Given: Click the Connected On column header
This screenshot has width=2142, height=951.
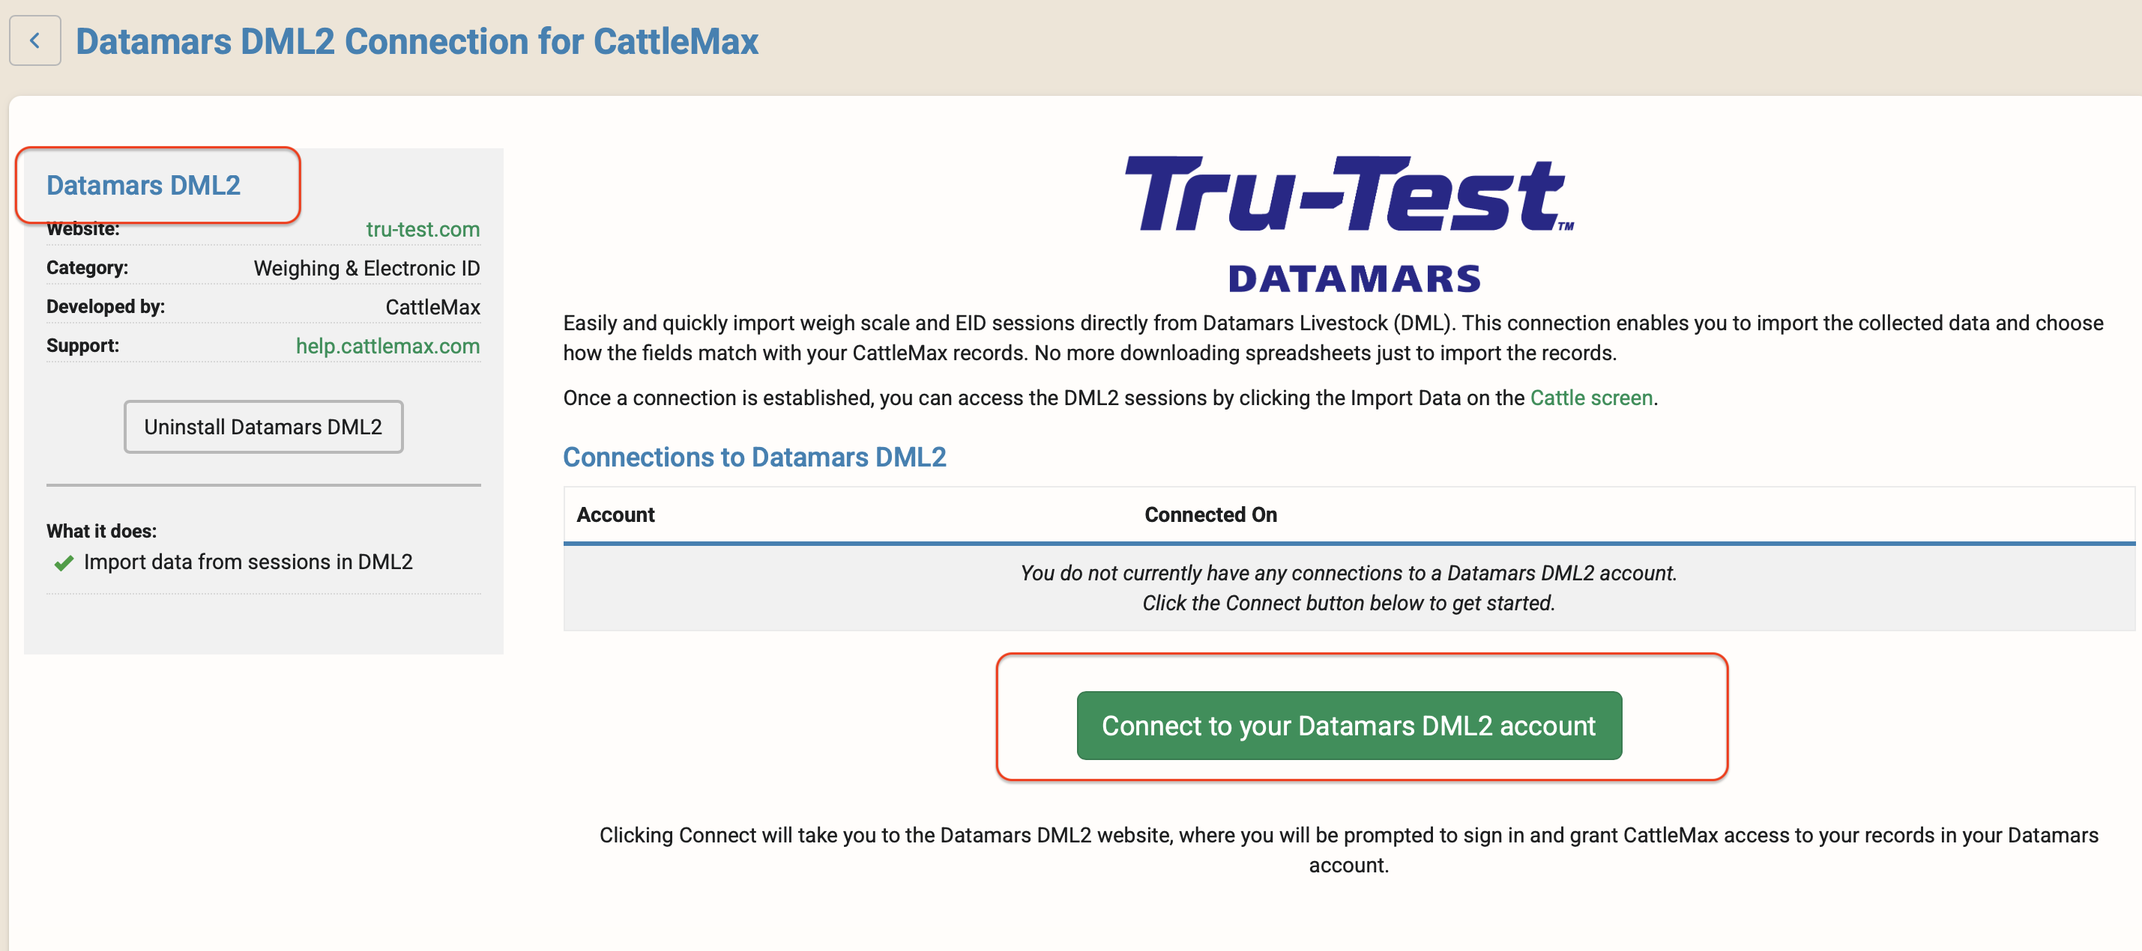Looking at the screenshot, I should [1210, 515].
